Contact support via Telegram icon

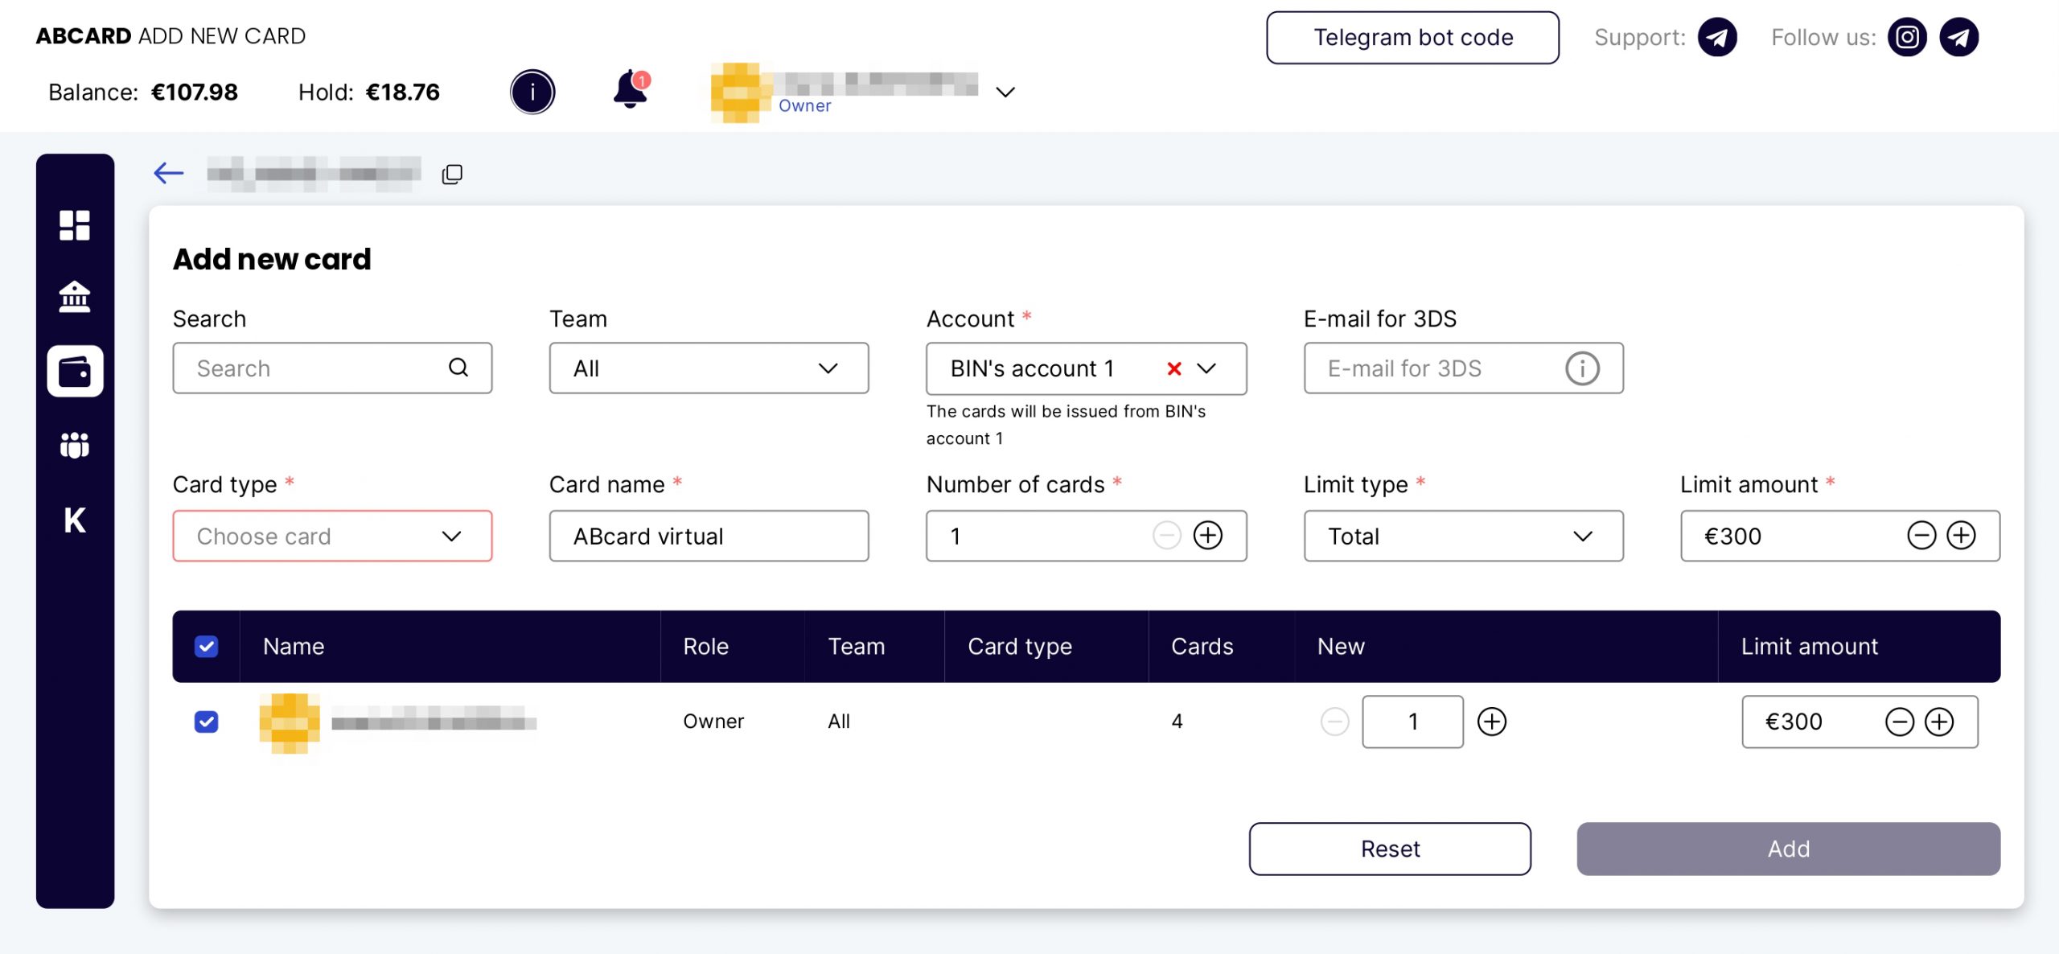(x=1717, y=37)
